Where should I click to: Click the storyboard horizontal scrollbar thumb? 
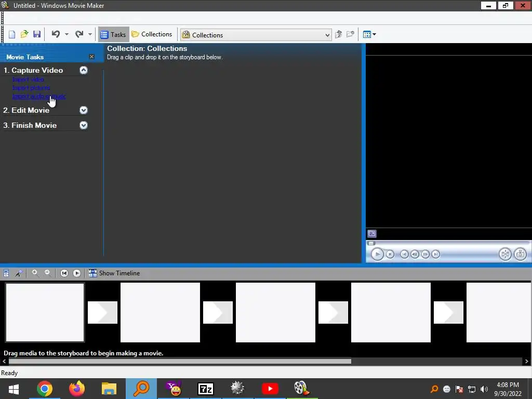[x=180, y=362]
